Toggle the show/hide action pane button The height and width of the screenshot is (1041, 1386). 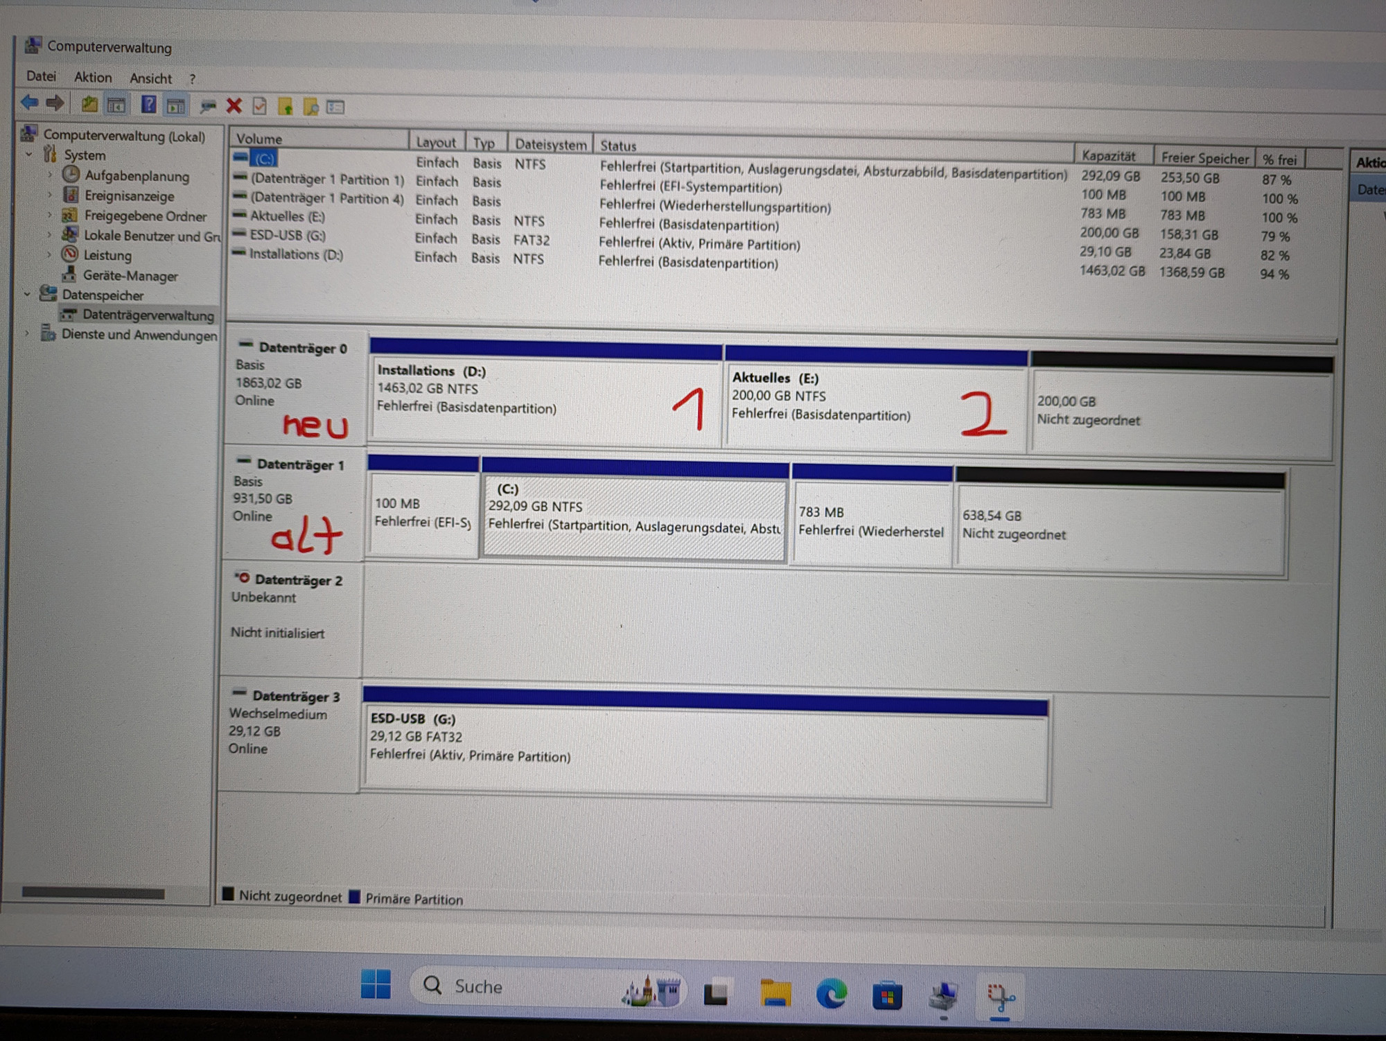[176, 106]
